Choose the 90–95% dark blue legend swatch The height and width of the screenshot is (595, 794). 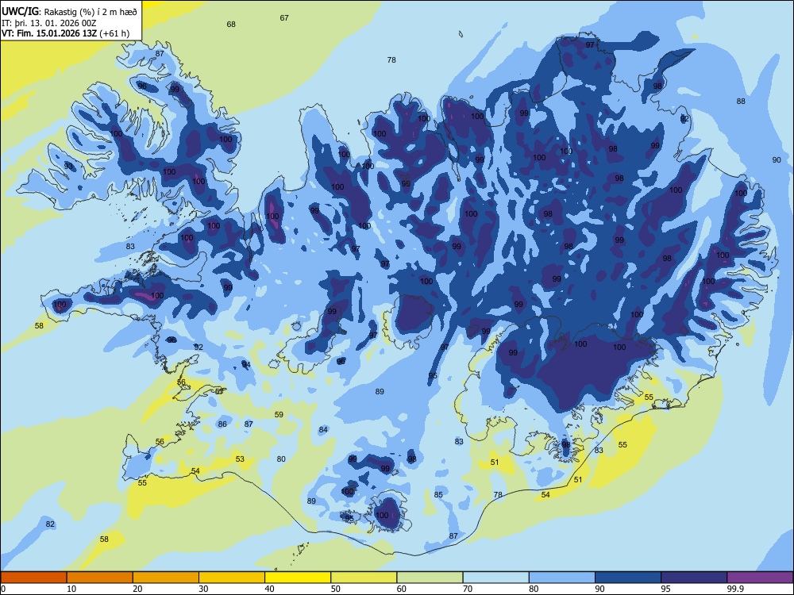click(628, 578)
